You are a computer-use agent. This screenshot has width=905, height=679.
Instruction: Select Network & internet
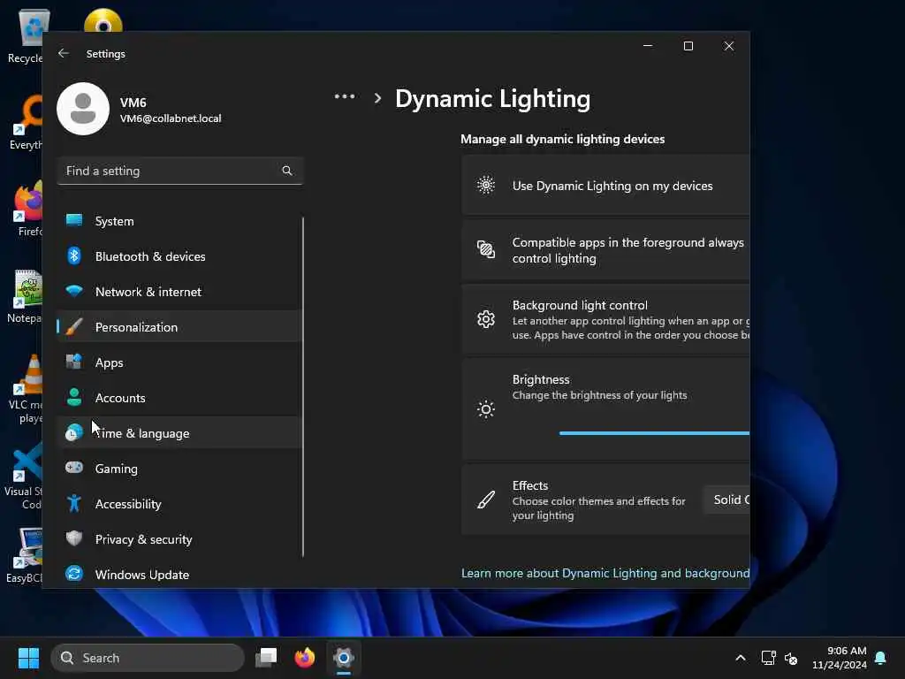tap(179, 291)
